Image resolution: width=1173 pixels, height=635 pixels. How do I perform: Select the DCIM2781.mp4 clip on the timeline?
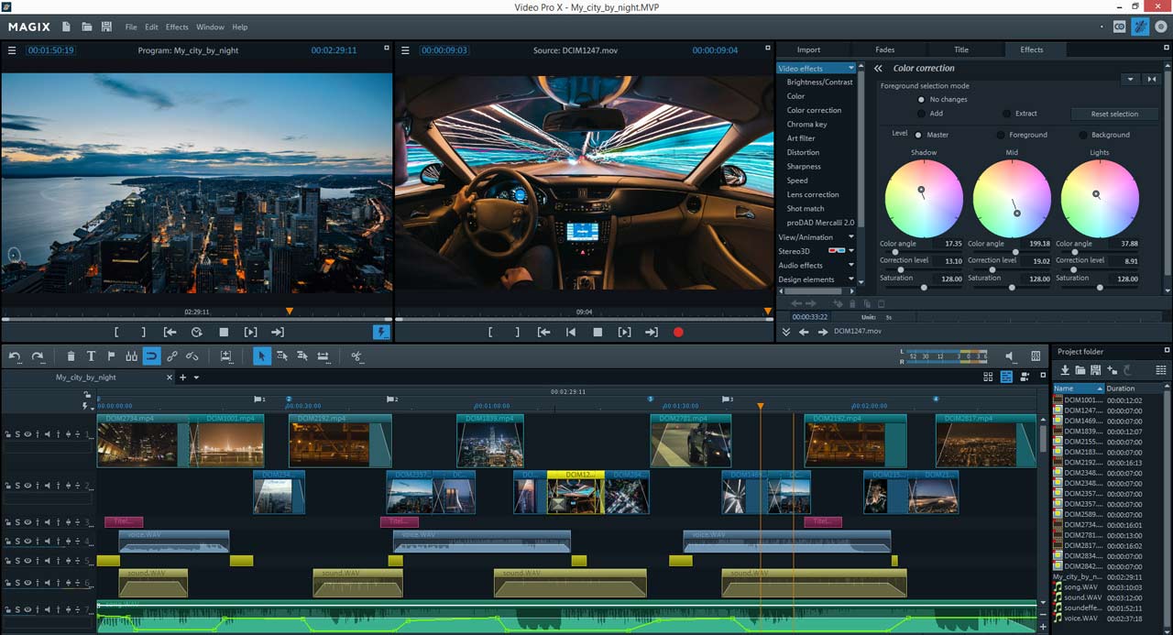coord(690,443)
